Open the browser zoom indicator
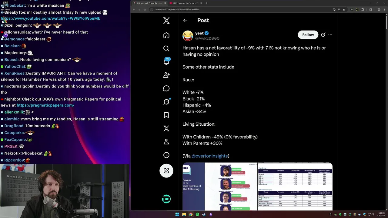The height and width of the screenshot is (218, 388). click(339, 9)
